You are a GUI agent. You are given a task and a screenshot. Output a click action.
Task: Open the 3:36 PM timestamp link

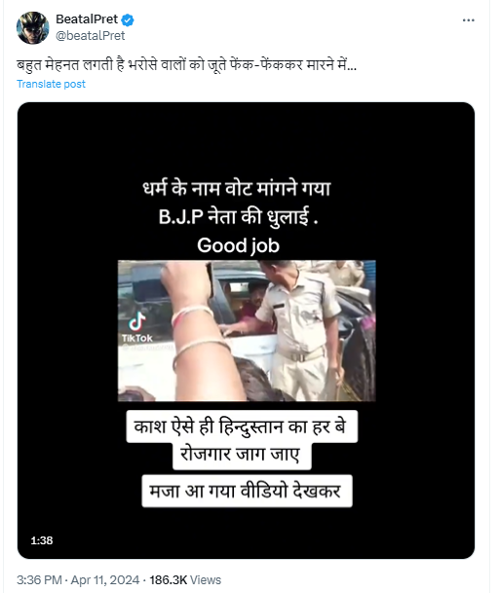[x=39, y=580]
